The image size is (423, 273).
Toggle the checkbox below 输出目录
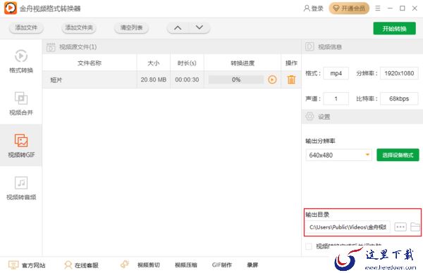[x=309, y=246]
